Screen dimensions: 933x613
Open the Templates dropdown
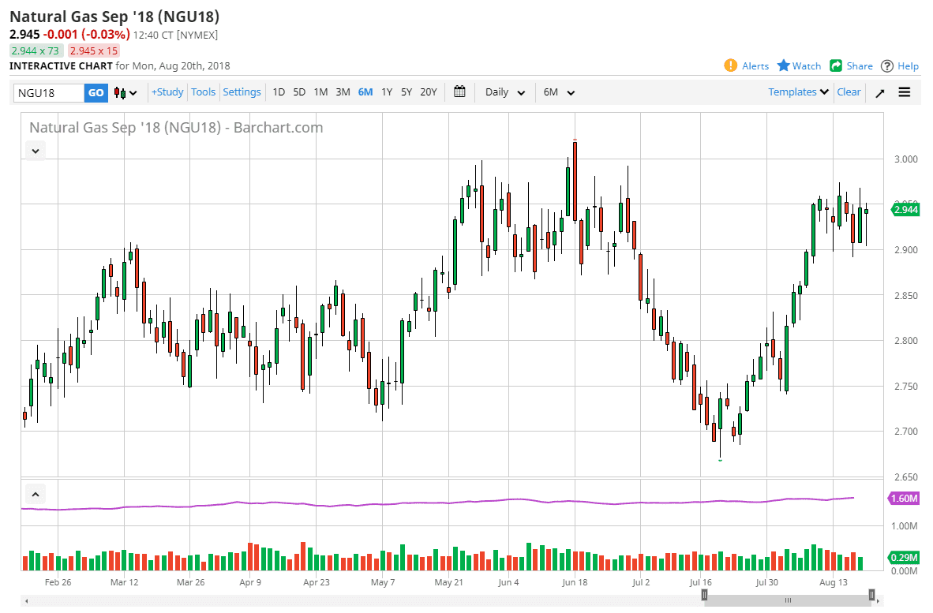(x=798, y=92)
